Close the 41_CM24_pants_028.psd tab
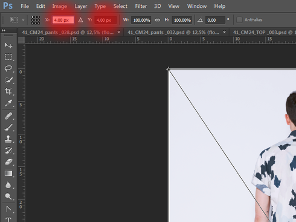Image resolution: width=296 pixels, height=222 pixels. click(119, 32)
